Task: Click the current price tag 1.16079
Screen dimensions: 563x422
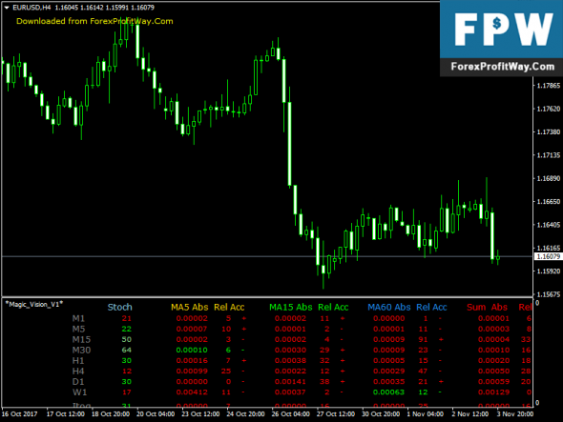Action: (x=548, y=256)
